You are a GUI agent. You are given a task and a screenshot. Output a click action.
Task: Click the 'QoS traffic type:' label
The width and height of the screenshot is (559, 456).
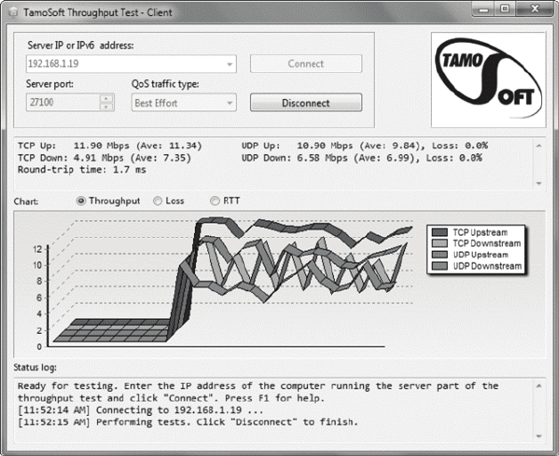[x=166, y=85]
